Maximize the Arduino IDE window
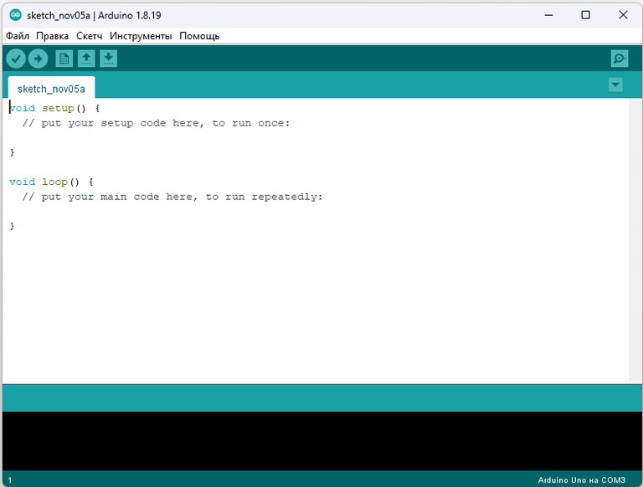 [x=585, y=15]
